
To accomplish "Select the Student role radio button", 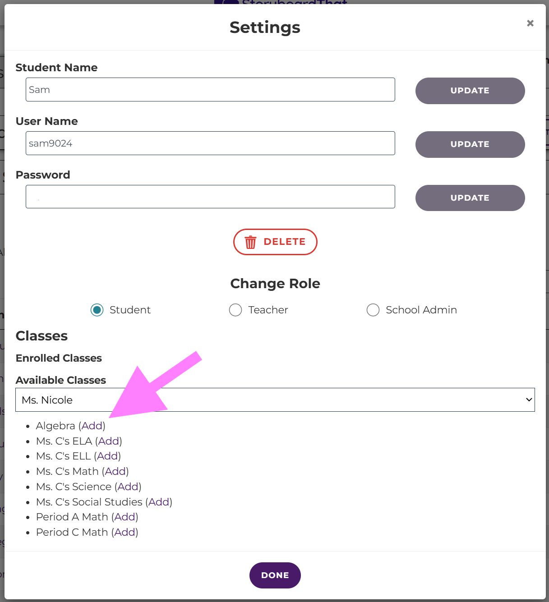I will [x=97, y=310].
